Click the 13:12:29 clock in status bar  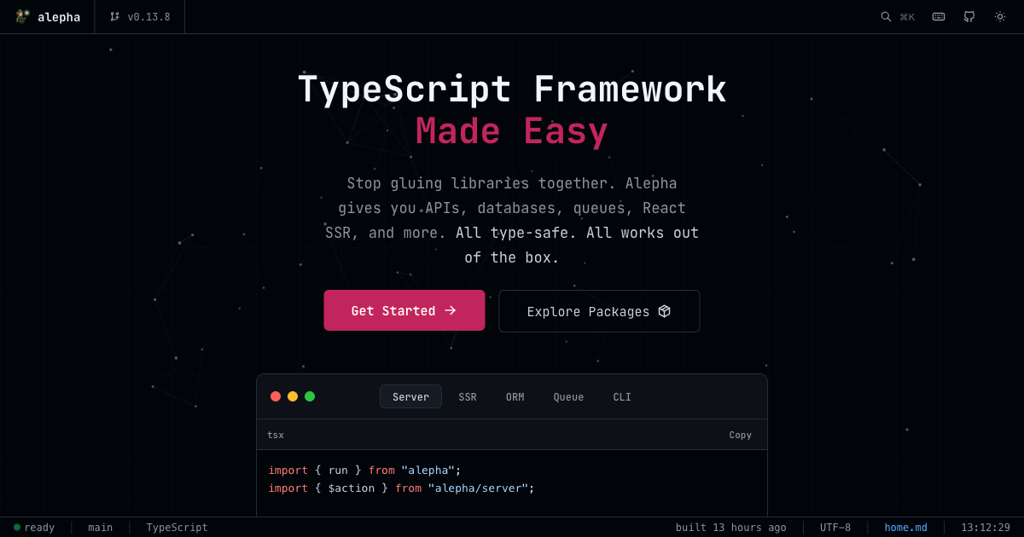pyautogui.click(x=986, y=528)
